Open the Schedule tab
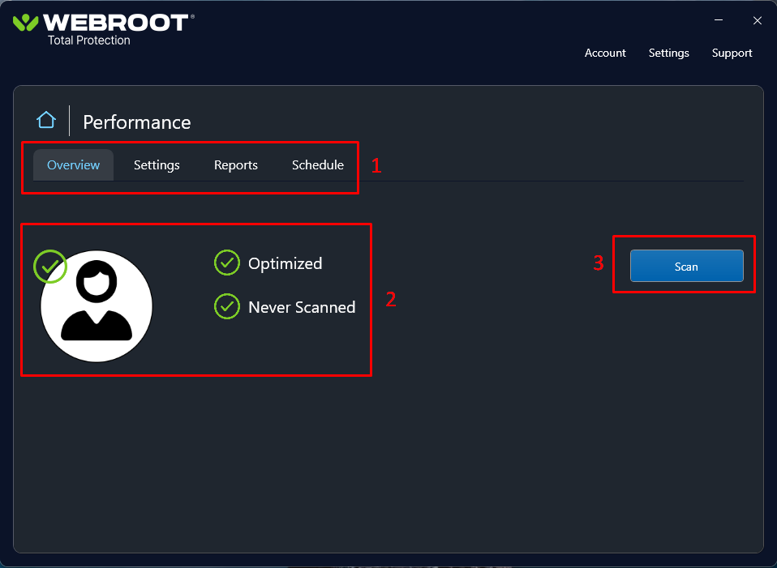Image resolution: width=777 pixels, height=568 pixels. [318, 165]
